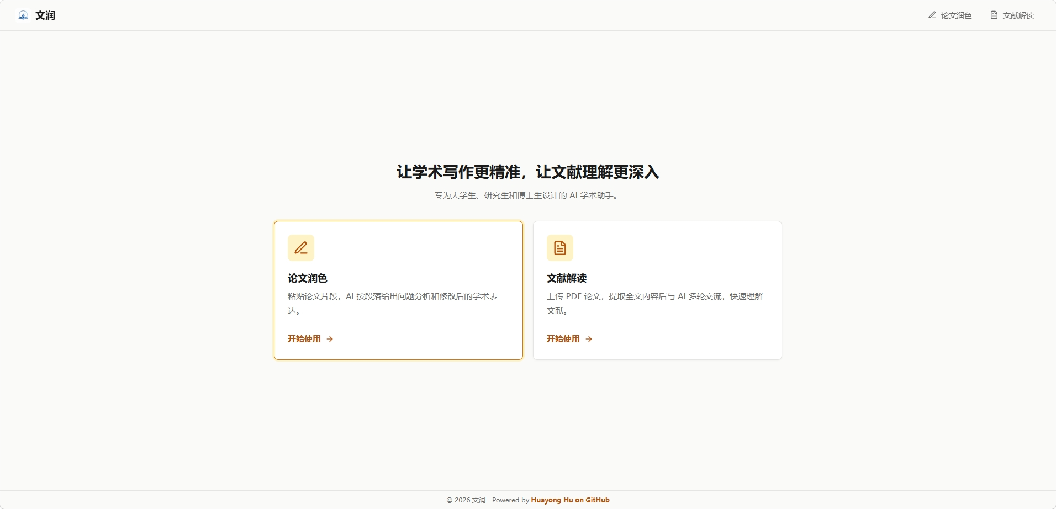Click the document icon beside 文献解读 in the navbar

[x=994, y=15]
